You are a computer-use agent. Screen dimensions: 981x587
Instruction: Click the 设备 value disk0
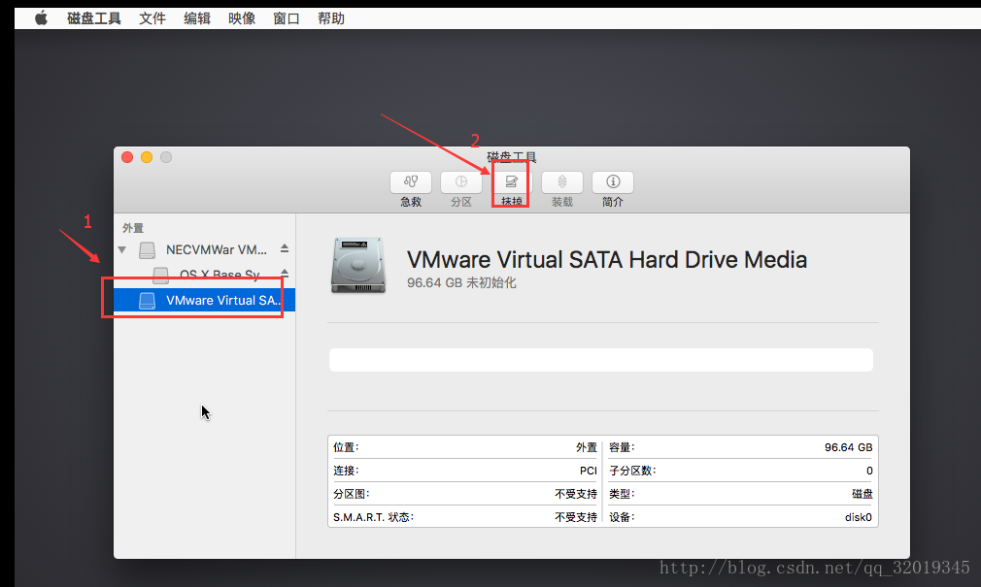859,517
